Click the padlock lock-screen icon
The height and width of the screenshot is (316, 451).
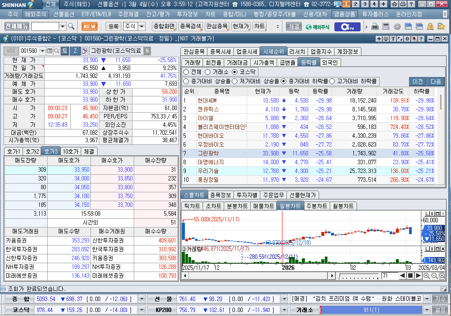(430, 27)
